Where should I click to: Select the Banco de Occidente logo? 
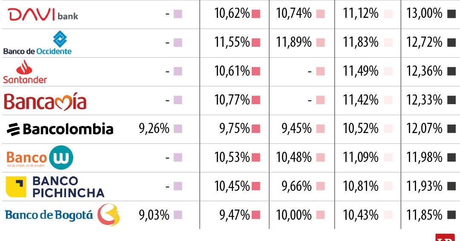pyautogui.click(x=37, y=44)
